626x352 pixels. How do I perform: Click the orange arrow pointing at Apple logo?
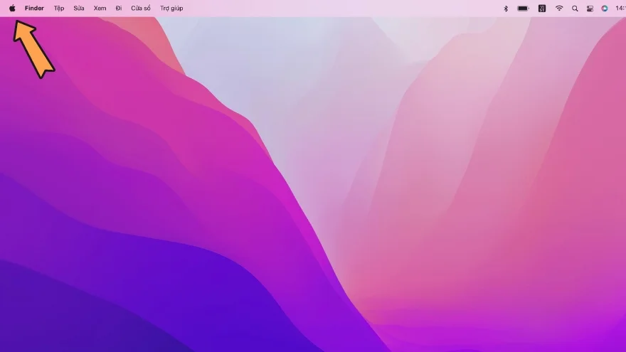33,48
